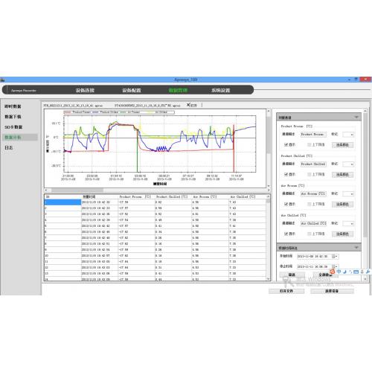Click the moon icon in IME toolbar
372x372 pixels.
pyautogui.click(x=344, y=272)
